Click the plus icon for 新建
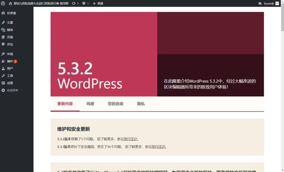 (94, 3)
